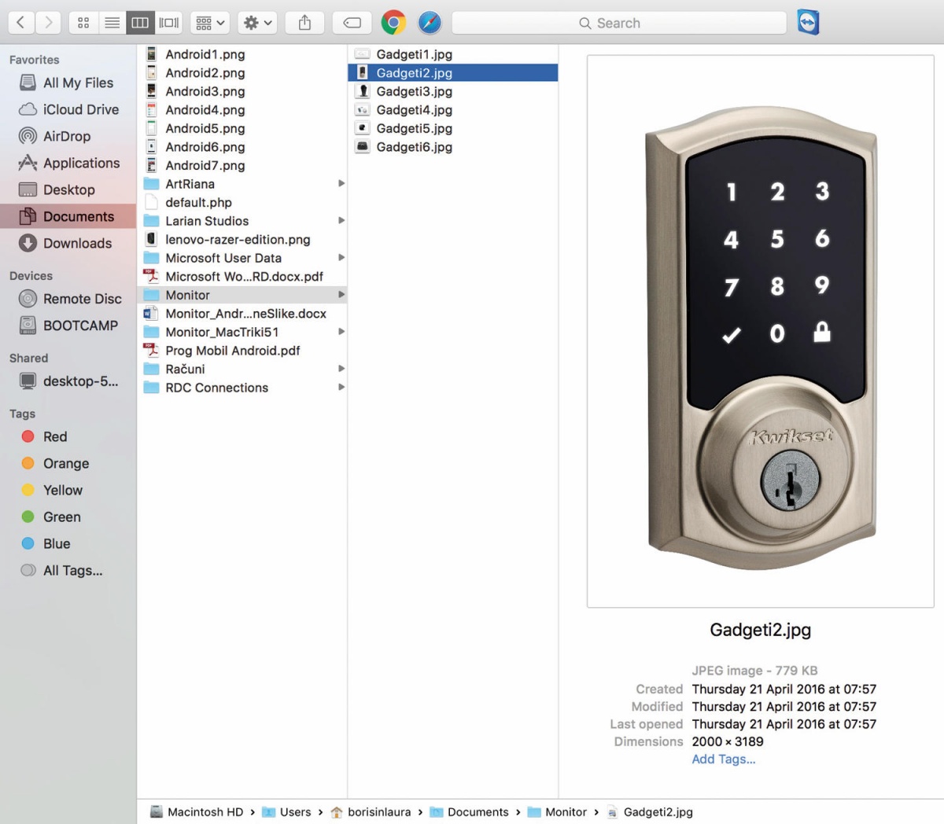Select Gadgeti2.jpg in Monitor column
Viewport: 944px width, 824px height.
(453, 73)
